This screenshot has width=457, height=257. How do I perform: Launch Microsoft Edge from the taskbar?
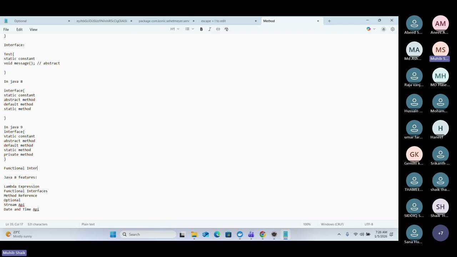217,235
